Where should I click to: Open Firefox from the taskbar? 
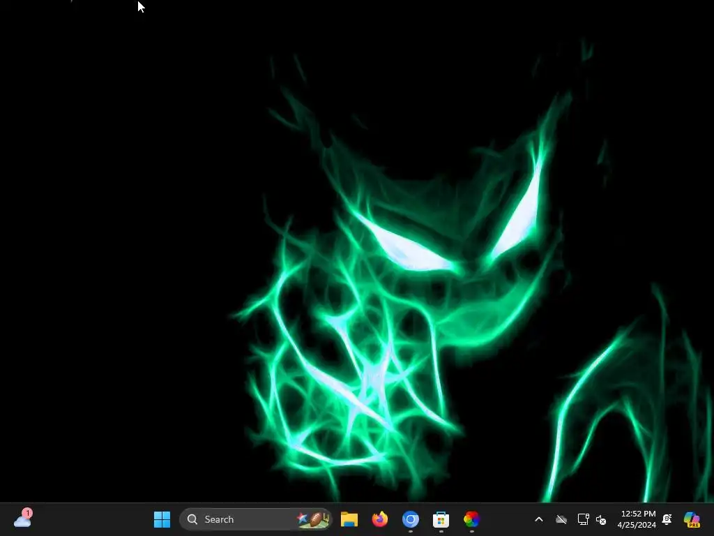[380, 519]
